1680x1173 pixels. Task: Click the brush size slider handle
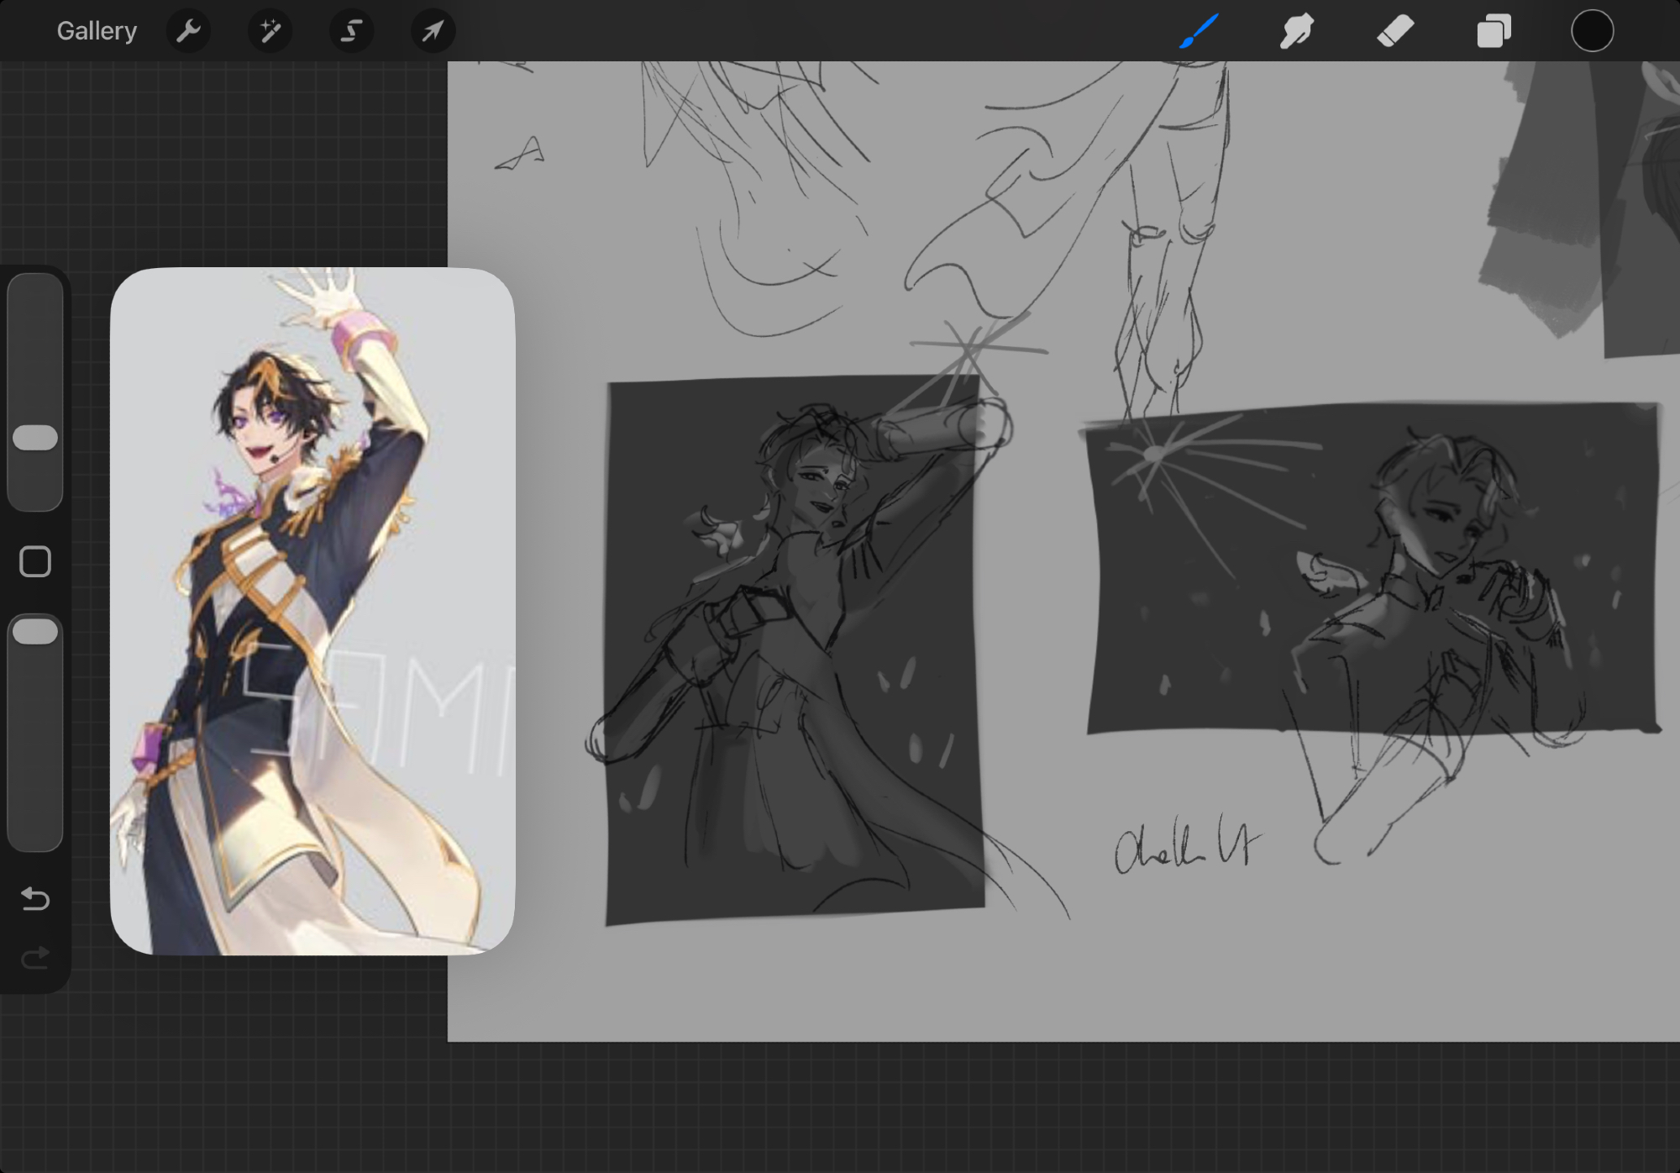tap(35, 438)
